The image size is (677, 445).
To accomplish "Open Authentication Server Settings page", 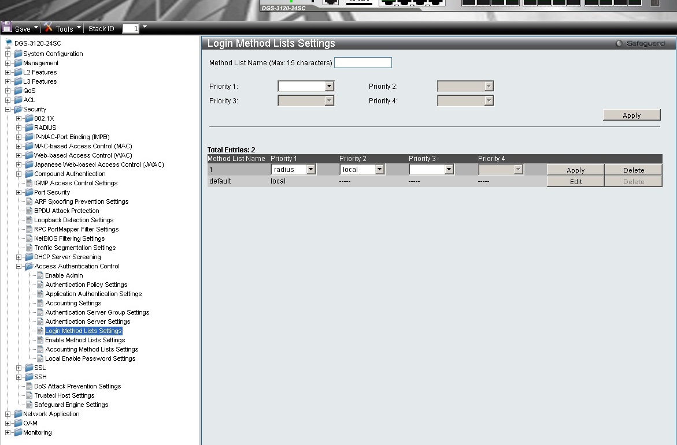I will point(88,321).
